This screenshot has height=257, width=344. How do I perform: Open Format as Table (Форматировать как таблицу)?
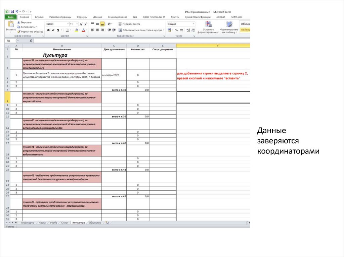pos(229,27)
